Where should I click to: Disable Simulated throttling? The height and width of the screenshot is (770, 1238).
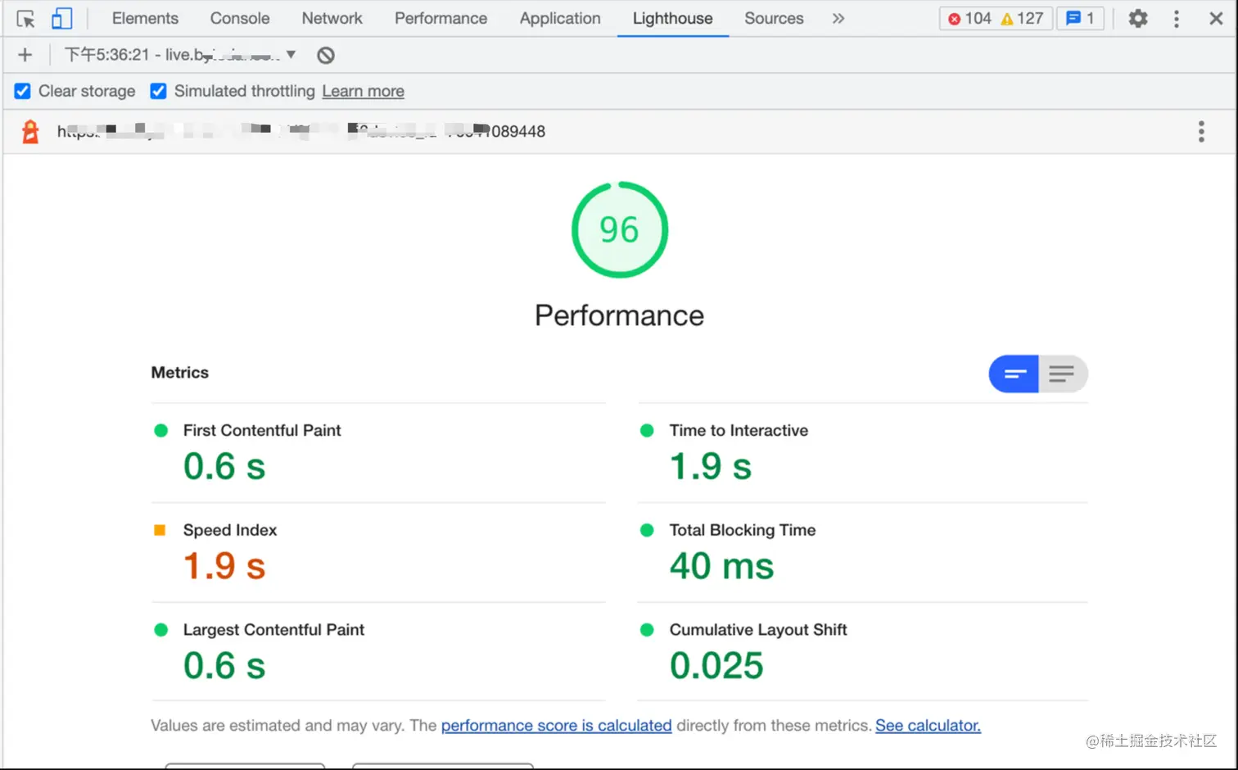(x=158, y=91)
